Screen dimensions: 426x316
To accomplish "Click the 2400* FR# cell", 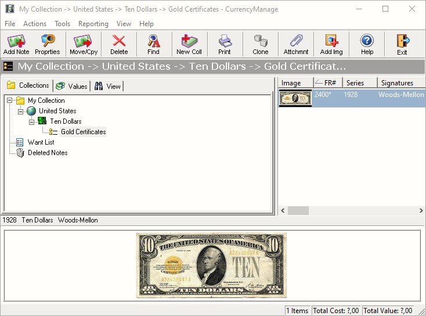I will 323,95.
